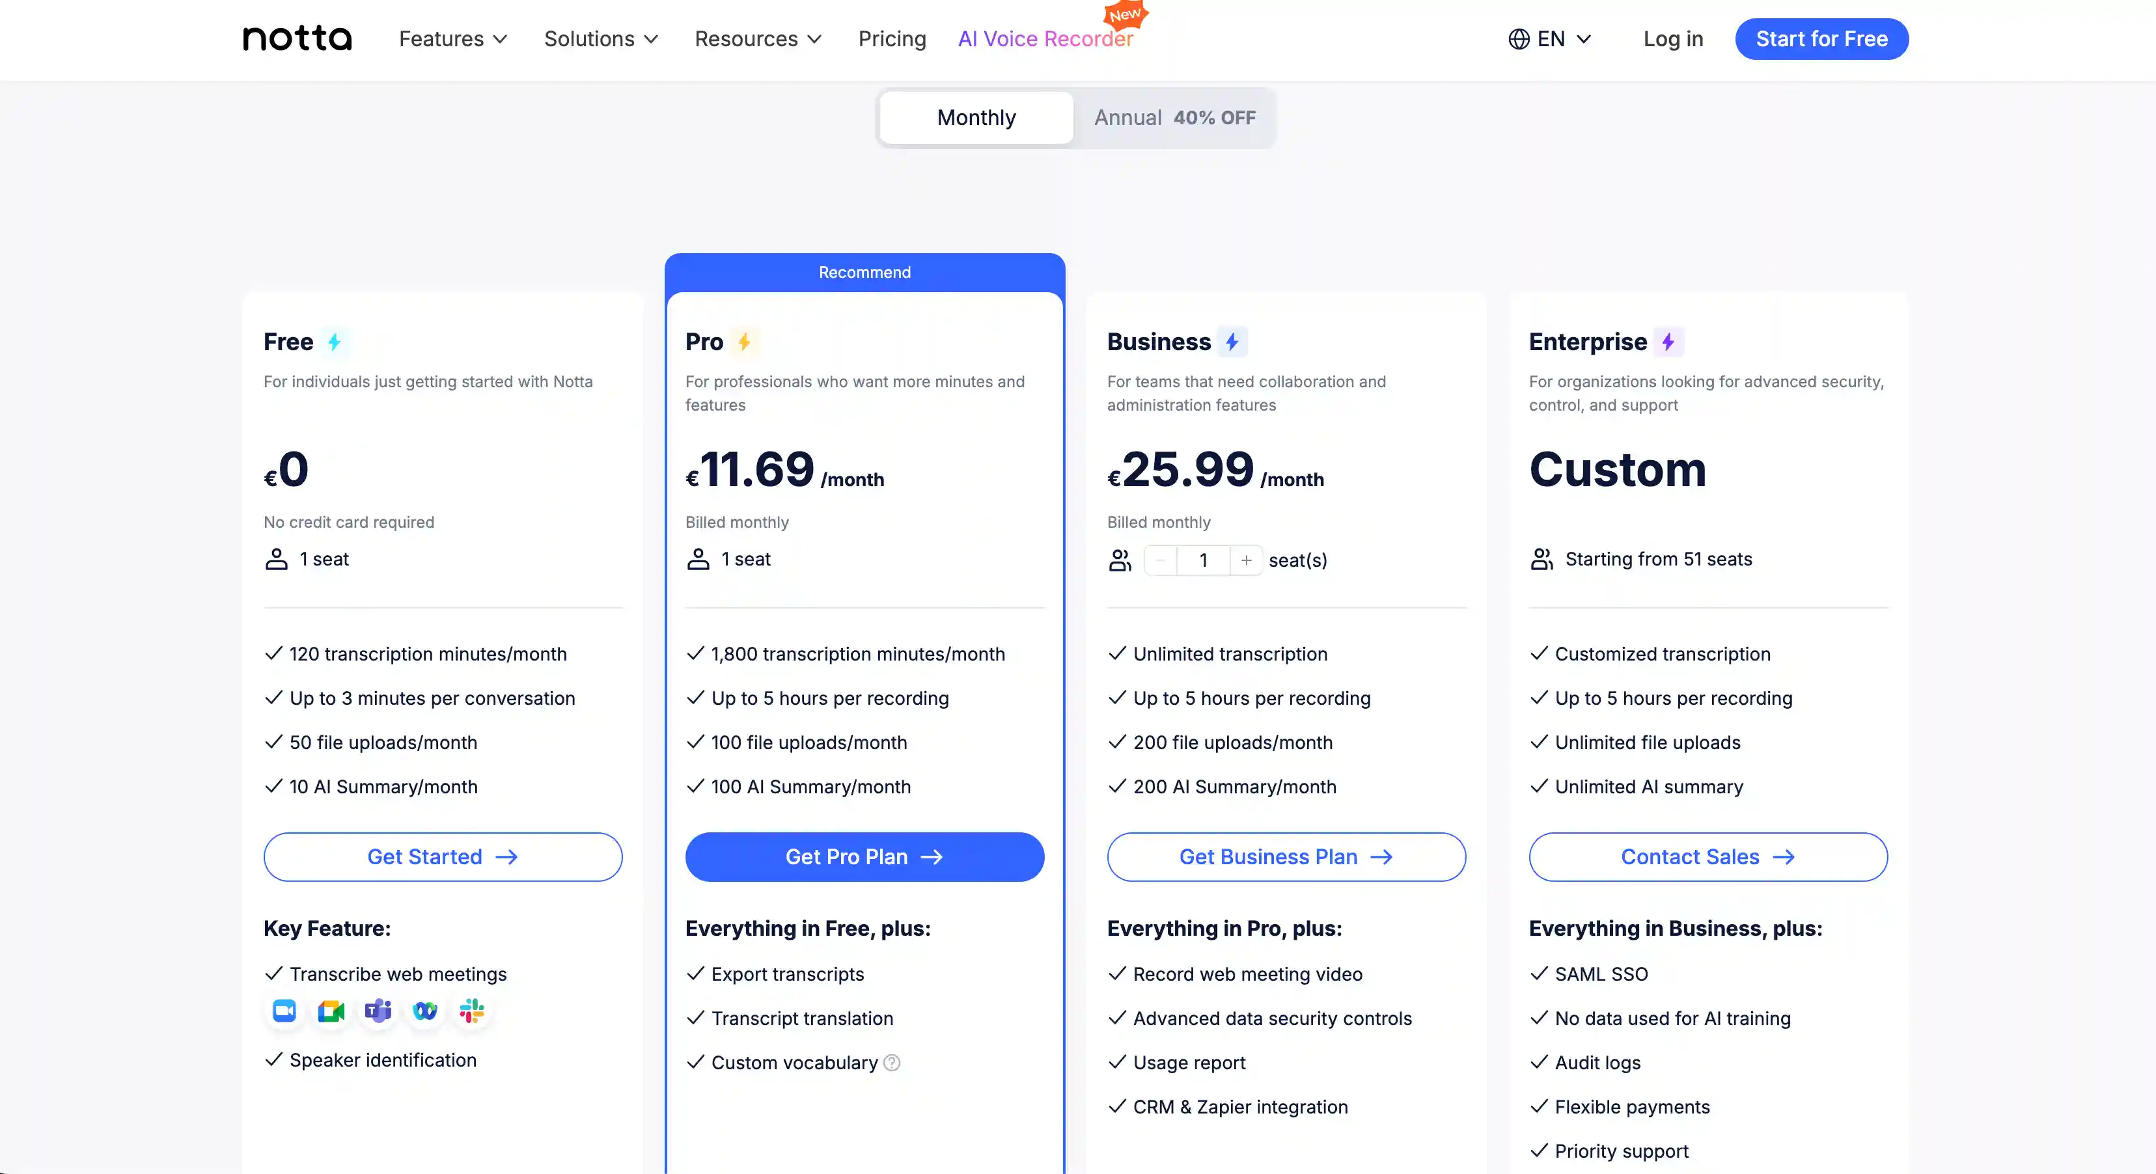2156x1174 pixels.
Task: Click Contact Sales for the Enterprise plan
Action: pos(1708,857)
